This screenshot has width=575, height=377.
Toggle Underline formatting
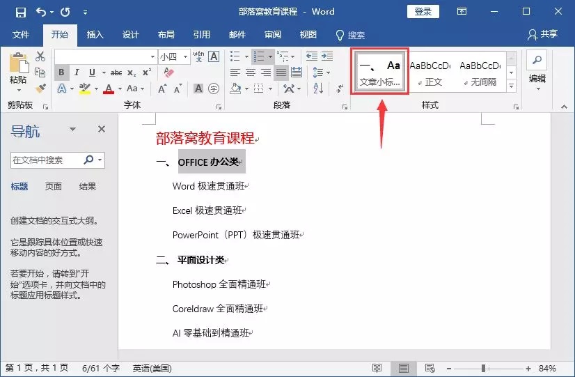[x=92, y=72]
